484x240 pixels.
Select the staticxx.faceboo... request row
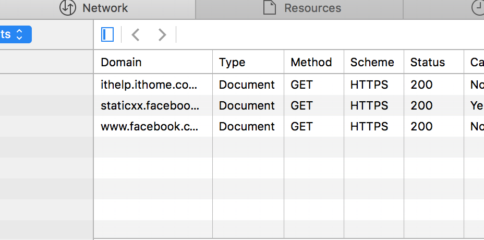150,105
